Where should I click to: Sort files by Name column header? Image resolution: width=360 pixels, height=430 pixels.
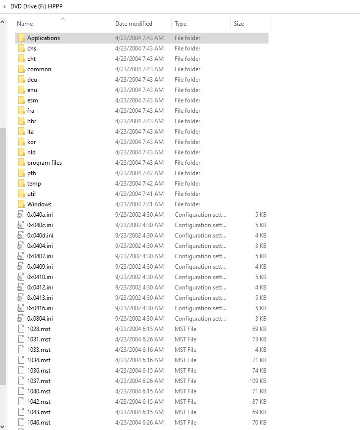pyautogui.click(x=25, y=24)
